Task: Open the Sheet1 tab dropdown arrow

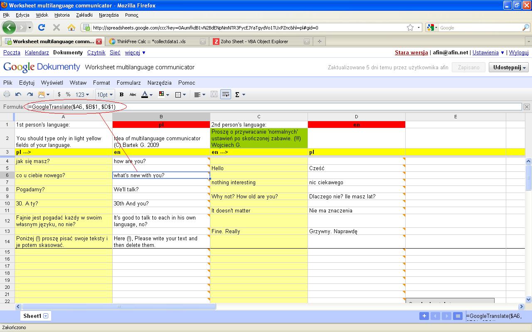Action: [x=46, y=316]
